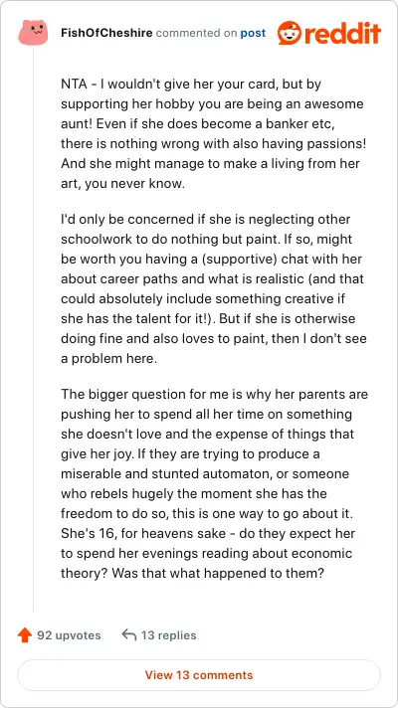The image size is (398, 708).
Task: Click the 'miserable and stunted automaton' line
Action: coord(205,474)
